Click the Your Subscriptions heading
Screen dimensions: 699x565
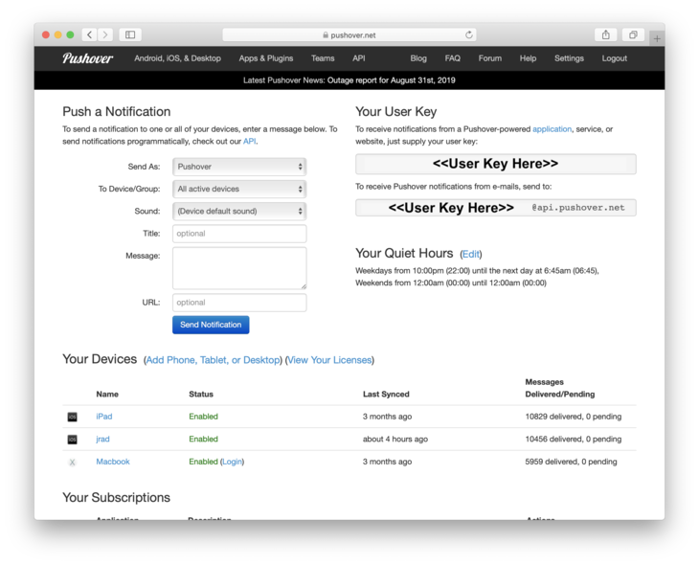117,498
